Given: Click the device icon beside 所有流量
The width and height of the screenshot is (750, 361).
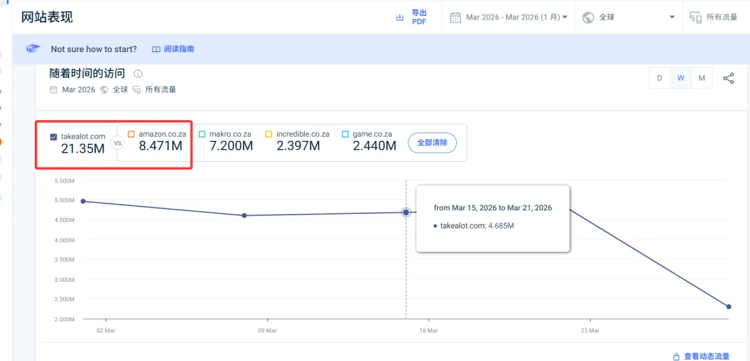Looking at the screenshot, I should [x=695, y=17].
